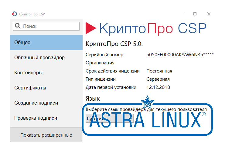The image size is (225, 152).
Task: Maximize the КриптоПро CSP window
Action: tap(195, 14)
